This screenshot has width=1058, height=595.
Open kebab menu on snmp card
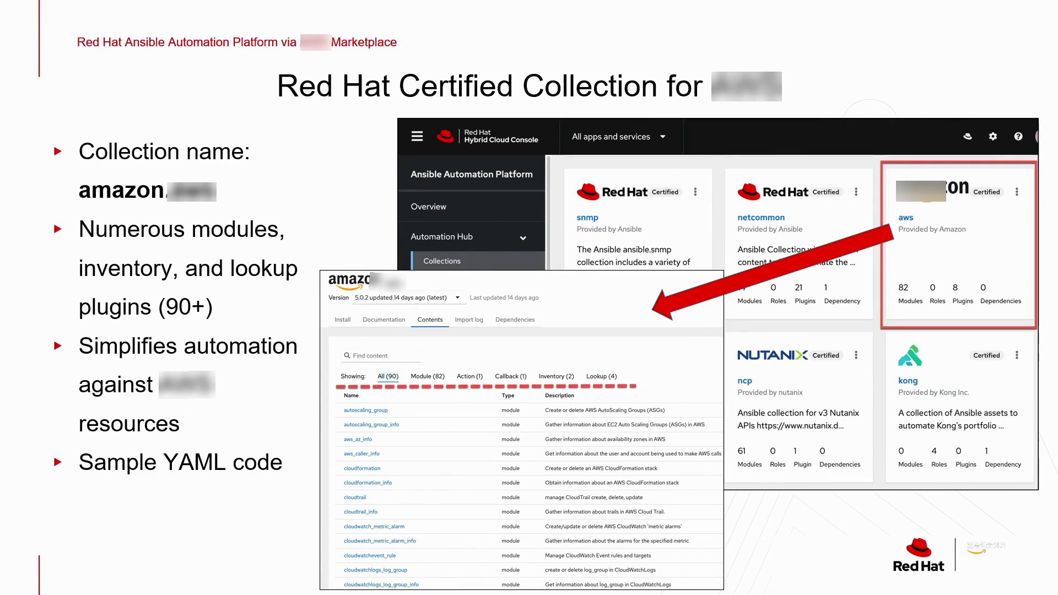pos(695,192)
